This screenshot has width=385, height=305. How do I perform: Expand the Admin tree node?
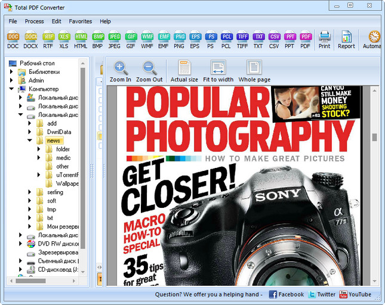11,80
